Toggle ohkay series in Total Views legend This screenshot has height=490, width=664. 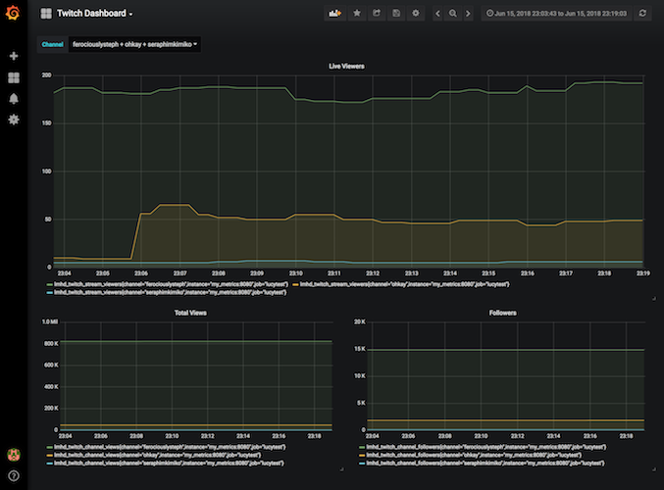tap(157, 456)
